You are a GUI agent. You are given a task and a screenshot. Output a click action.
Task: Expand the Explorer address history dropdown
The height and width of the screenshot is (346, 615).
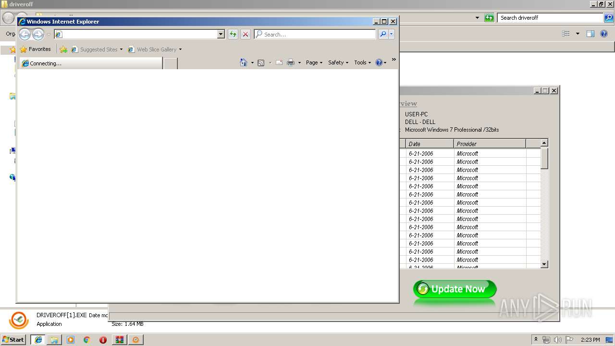477,18
